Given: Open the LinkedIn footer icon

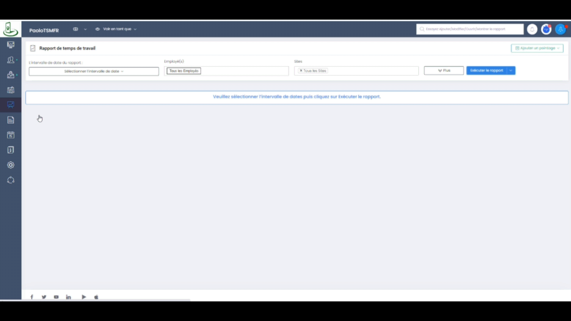Looking at the screenshot, I should coord(68,297).
